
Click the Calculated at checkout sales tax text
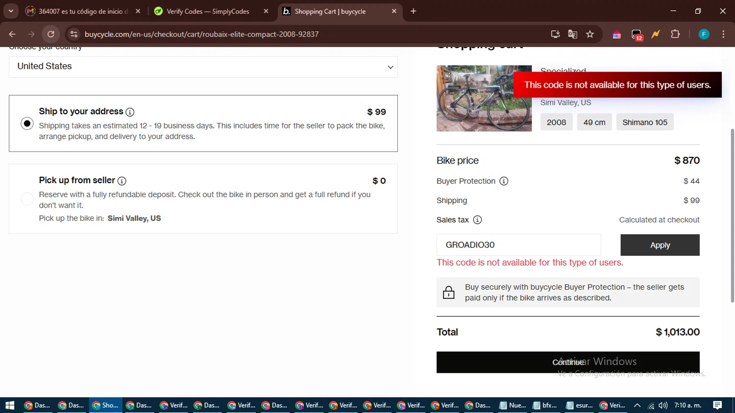click(659, 220)
